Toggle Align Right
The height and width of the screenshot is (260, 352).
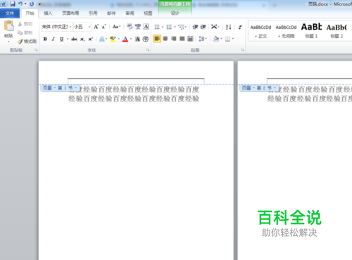(174, 39)
